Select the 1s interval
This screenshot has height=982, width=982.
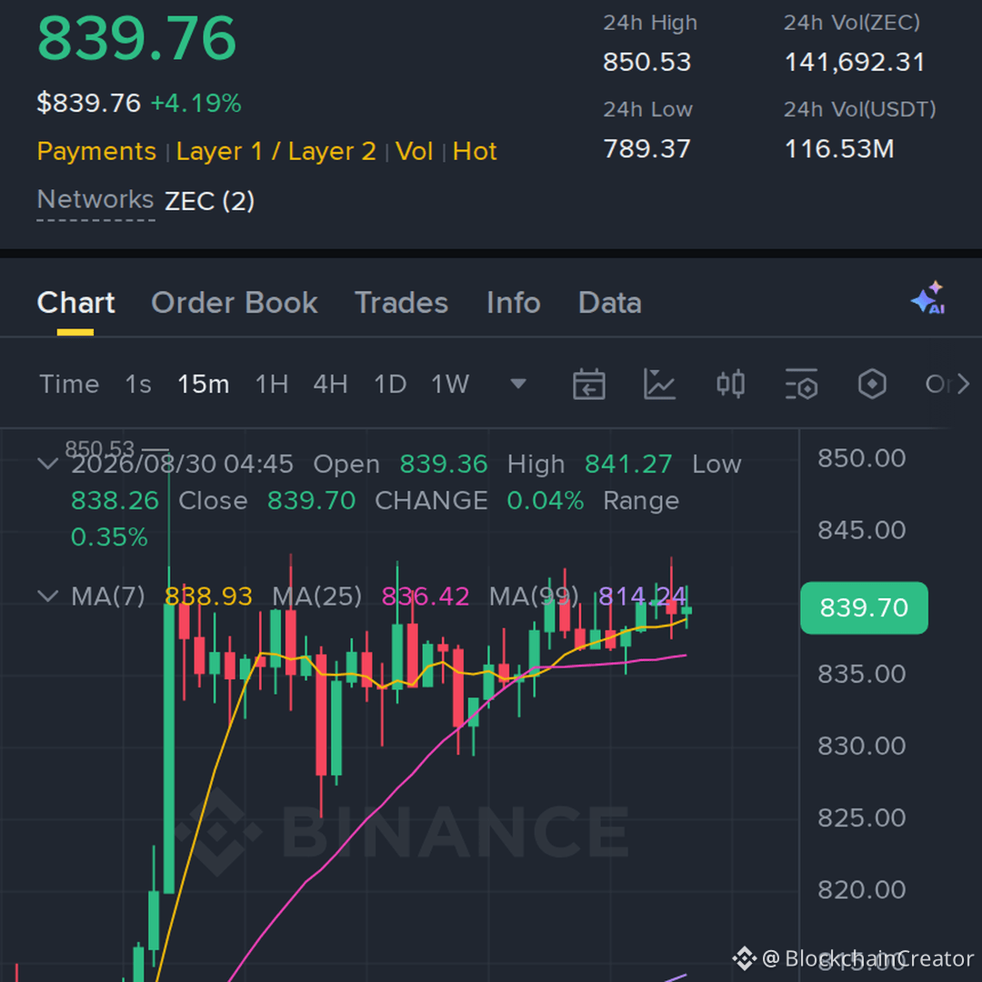(138, 384)
